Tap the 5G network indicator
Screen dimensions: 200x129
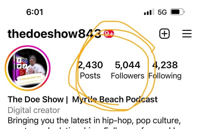click(162, 12)
